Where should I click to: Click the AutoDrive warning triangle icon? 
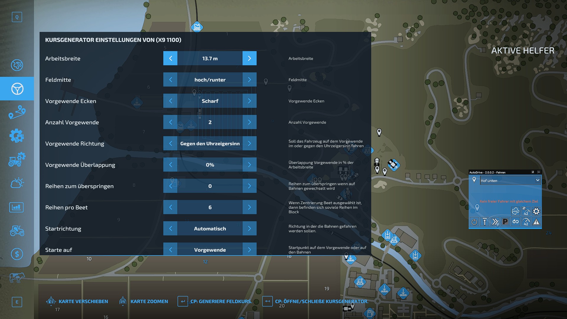536,222
